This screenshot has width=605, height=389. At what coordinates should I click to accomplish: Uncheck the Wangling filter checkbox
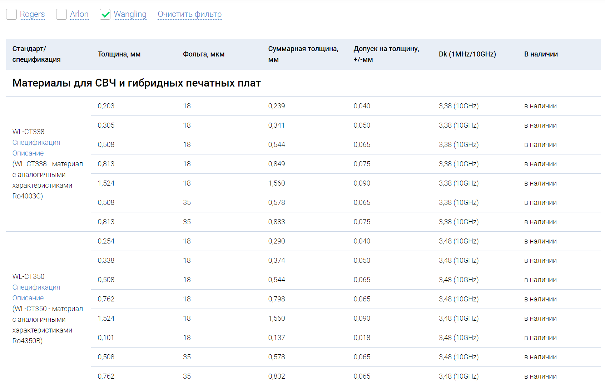tap(105, 14)
